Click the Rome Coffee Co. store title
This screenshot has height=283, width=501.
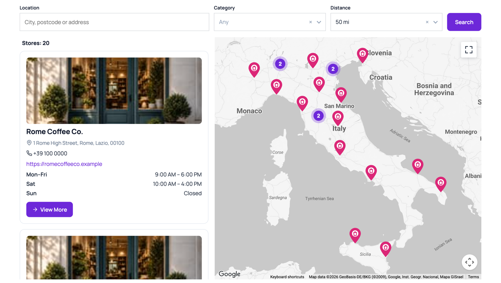click(x=54, y=132)
